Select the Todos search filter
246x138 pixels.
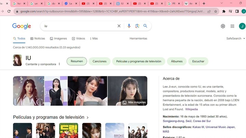(x=19, y=39)
